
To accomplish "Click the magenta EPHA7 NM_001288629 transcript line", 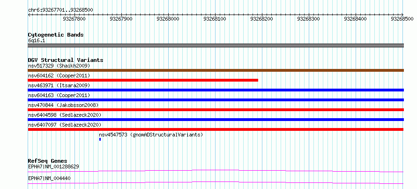I will coord(216,171).
